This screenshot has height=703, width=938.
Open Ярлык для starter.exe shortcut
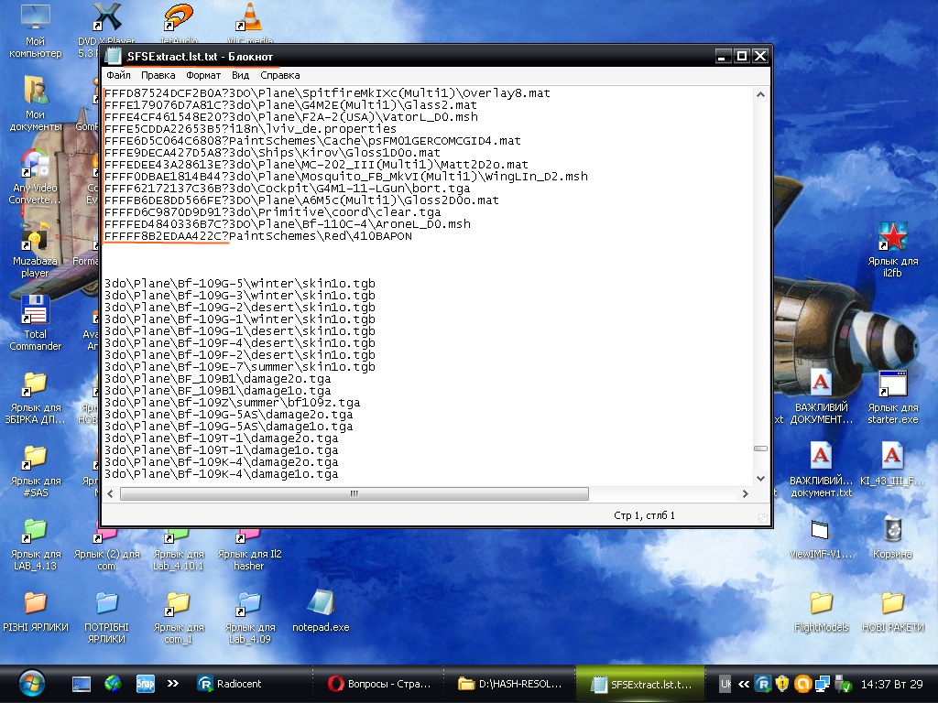[892, 395]
